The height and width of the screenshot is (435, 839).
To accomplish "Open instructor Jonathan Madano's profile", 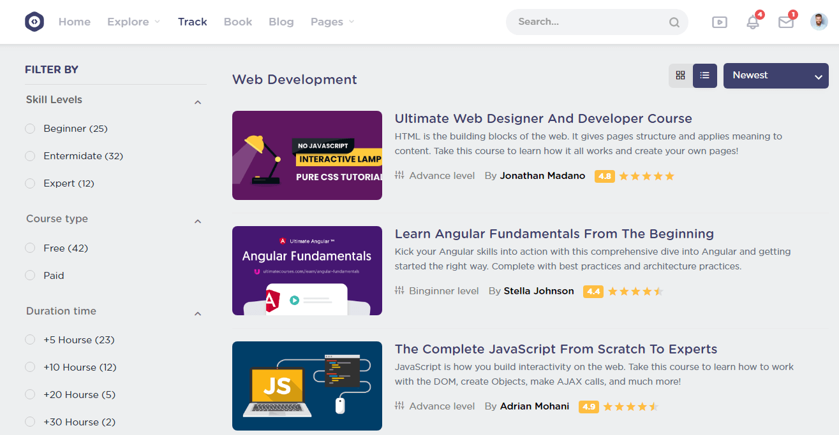I will point(542,176).
